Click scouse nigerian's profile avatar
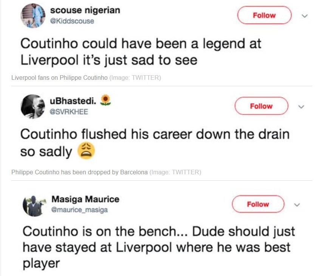Screen dimensions: 322x276 pyautogui.click(x=33, y=16)
